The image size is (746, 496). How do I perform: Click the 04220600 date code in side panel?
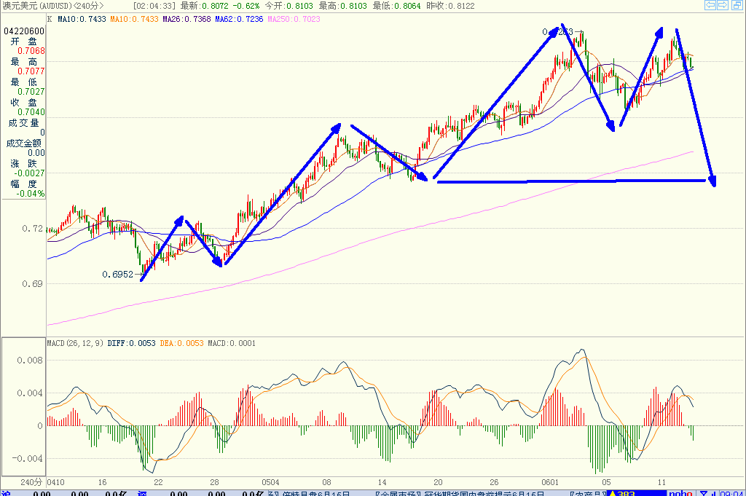tap(24, 31)
